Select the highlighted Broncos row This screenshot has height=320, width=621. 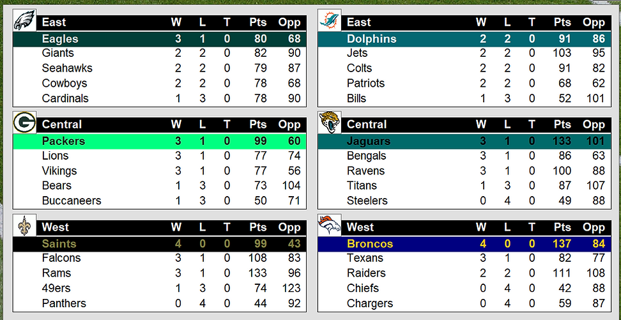point(464,244)
